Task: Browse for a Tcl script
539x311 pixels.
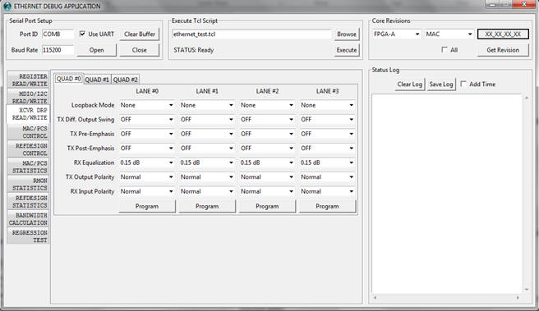Action: (347, 34)
